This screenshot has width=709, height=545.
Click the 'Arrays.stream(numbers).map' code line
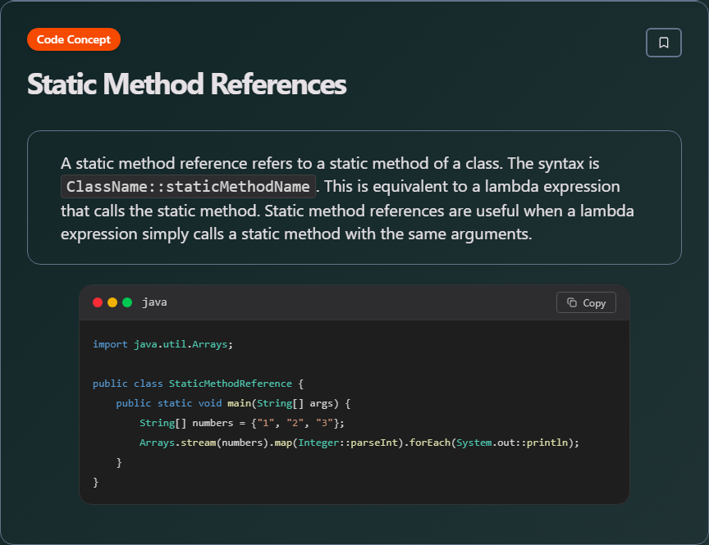coord(359,443)
